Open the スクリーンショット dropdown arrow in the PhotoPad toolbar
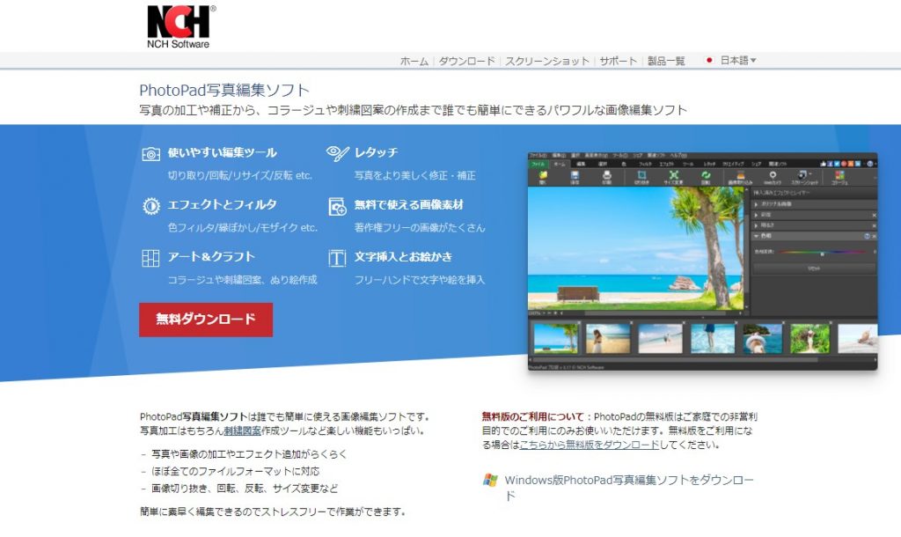Screen dimensions: 901x537 pyautogui.click(x=810, y=173)
